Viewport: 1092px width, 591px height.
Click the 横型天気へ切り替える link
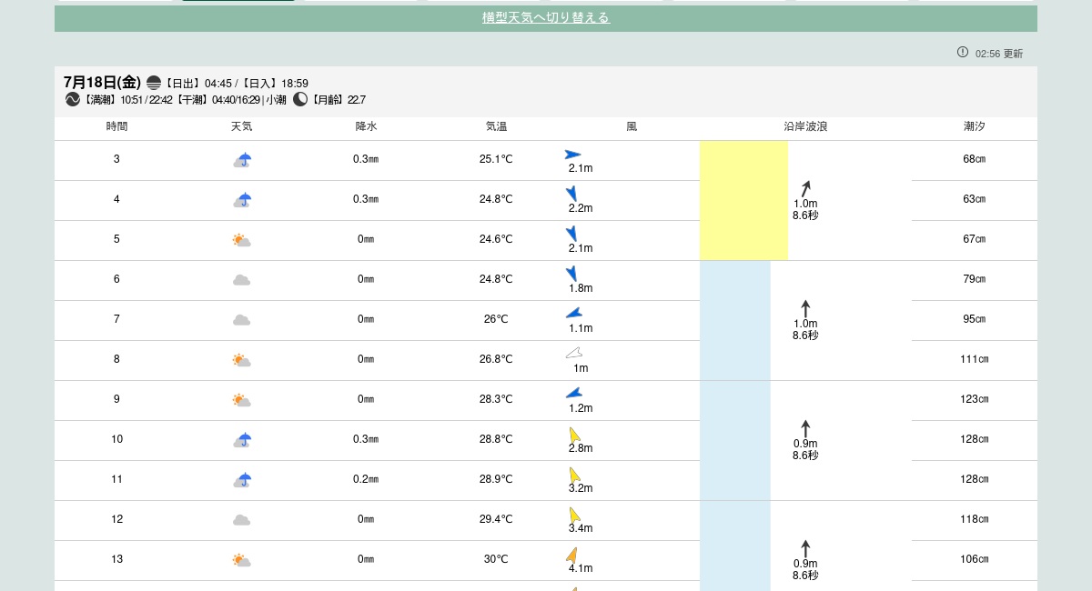pyautogui.click(x=545, y=18)
